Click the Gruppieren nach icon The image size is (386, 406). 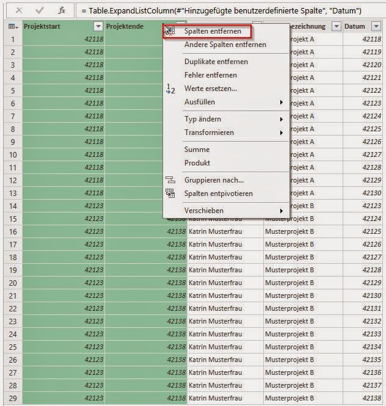170,180
